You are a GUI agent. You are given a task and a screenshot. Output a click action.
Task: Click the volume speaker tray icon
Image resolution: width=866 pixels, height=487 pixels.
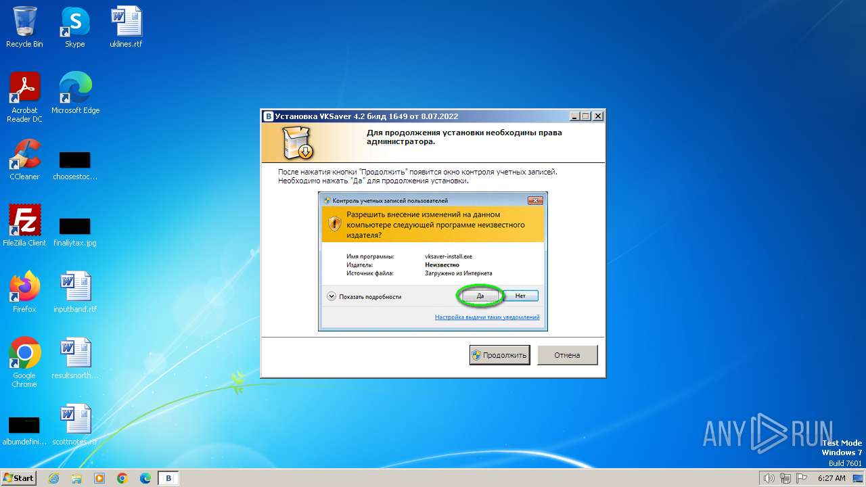tap(769, 478)
